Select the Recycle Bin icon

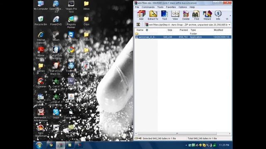pyautogui.click(x=41, y=21)
